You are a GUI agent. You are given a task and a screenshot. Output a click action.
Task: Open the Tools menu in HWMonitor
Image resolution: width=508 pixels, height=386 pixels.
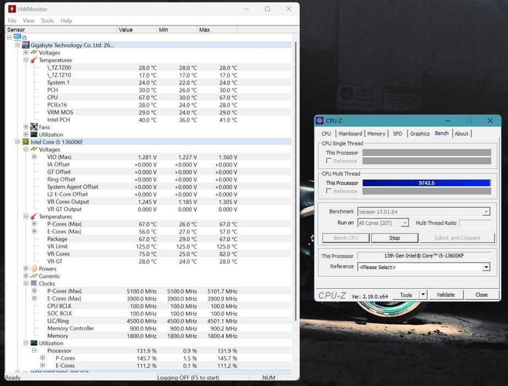tap(47, 21)
